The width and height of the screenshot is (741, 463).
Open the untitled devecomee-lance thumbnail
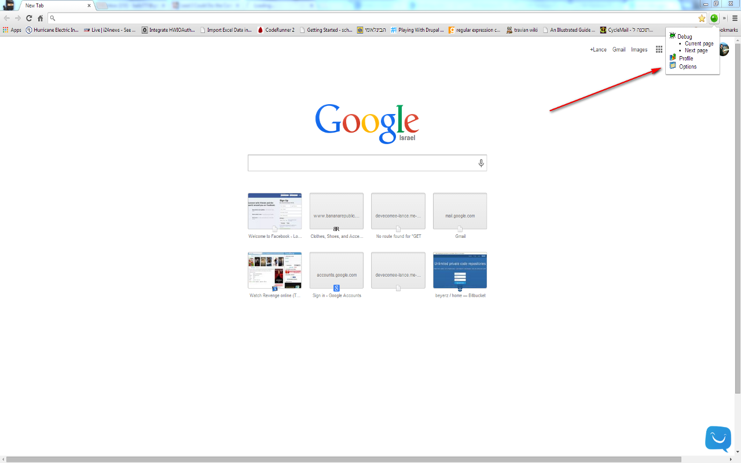[398, 270]
